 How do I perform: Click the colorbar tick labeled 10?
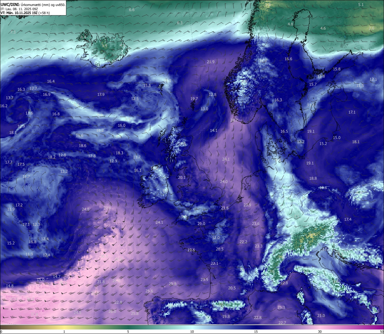coord(192,332)
